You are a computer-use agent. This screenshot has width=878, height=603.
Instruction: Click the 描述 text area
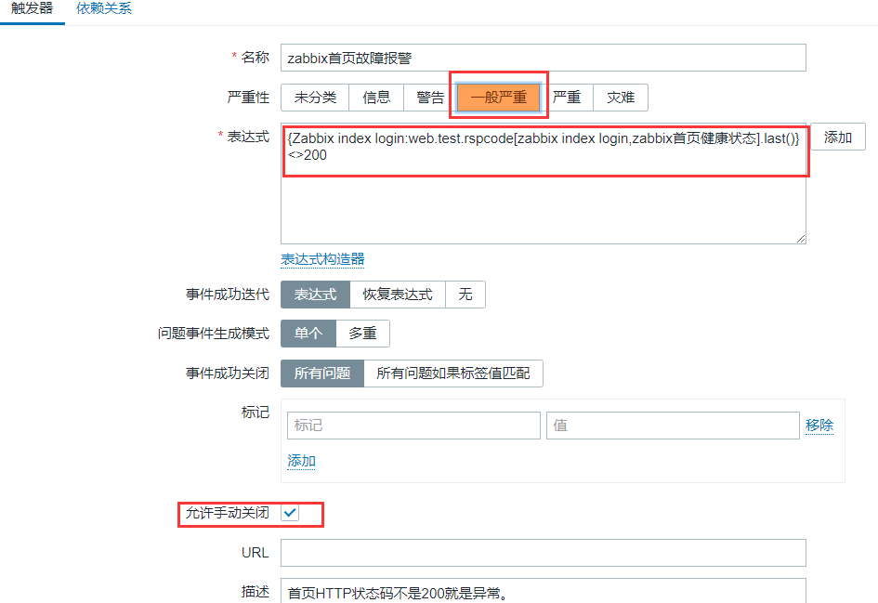[x=544, y=591]
